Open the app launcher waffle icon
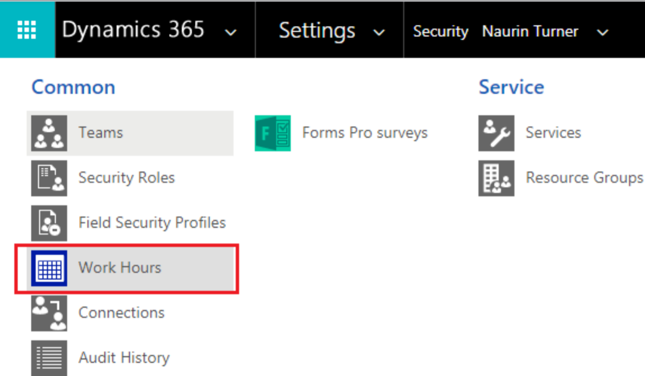The width and height of the screenshot is (645, 376). pos(27,30)
